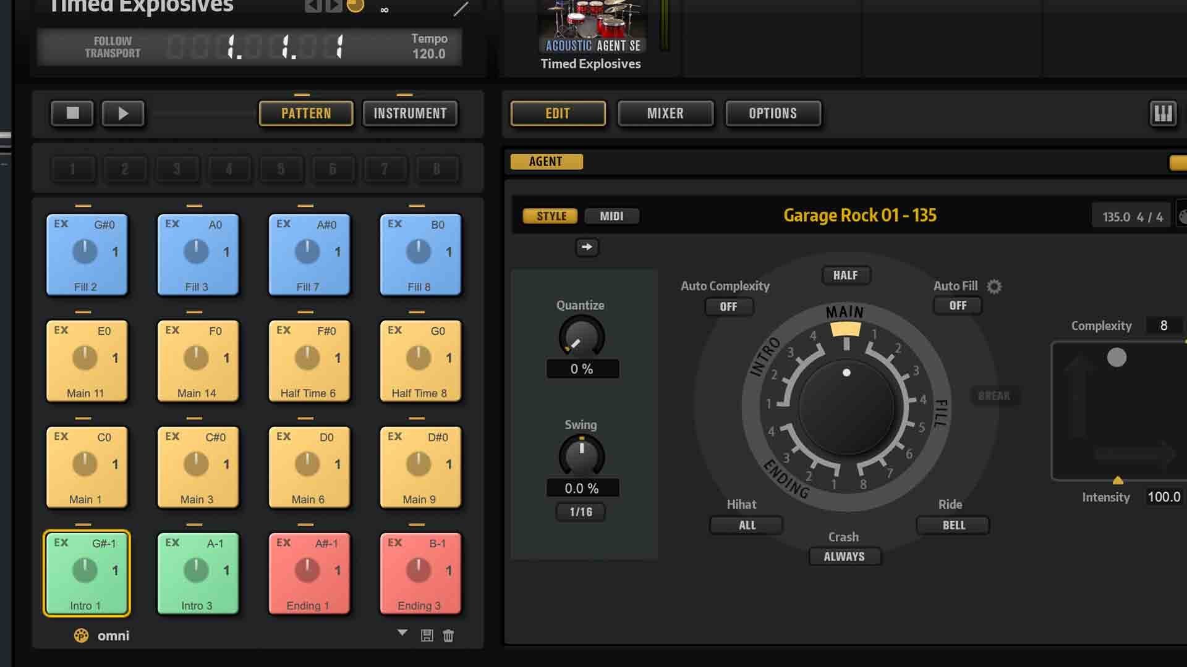Viewport: 1187px width, 667px height.
Task: Toggle Auto Complexity OFF switch
Action: point(728,307)
